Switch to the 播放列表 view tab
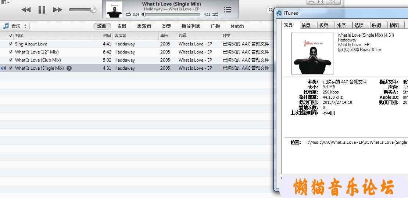 pos(191,26)
